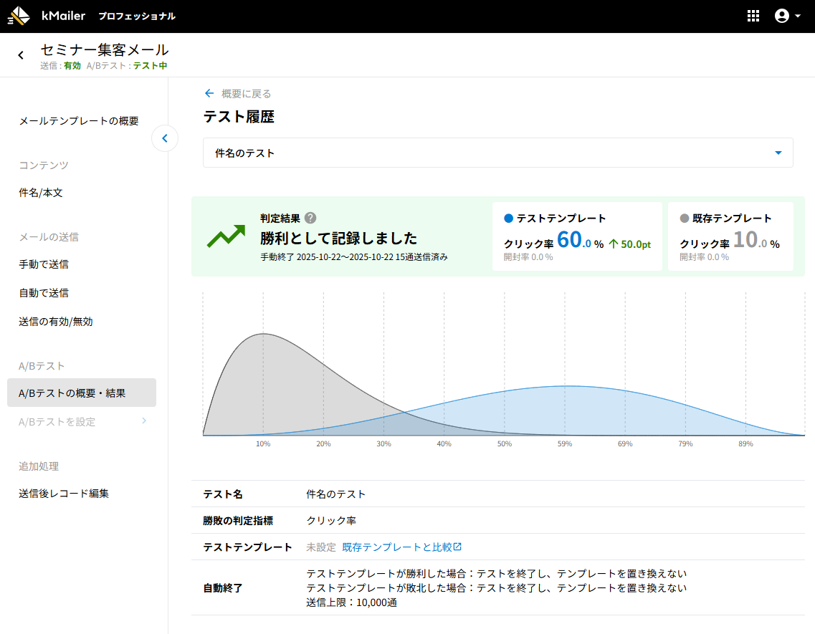The height and width of the screenshot is (634, 815).
Task: Open 自動で送信 settings
Action: (x=44, y=293)
